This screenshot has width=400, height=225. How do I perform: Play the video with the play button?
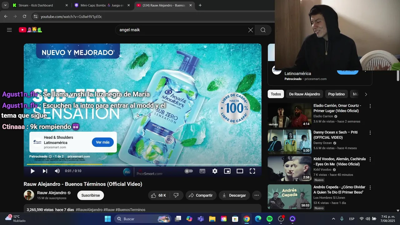pyautogui.click(x=32, y=171)
